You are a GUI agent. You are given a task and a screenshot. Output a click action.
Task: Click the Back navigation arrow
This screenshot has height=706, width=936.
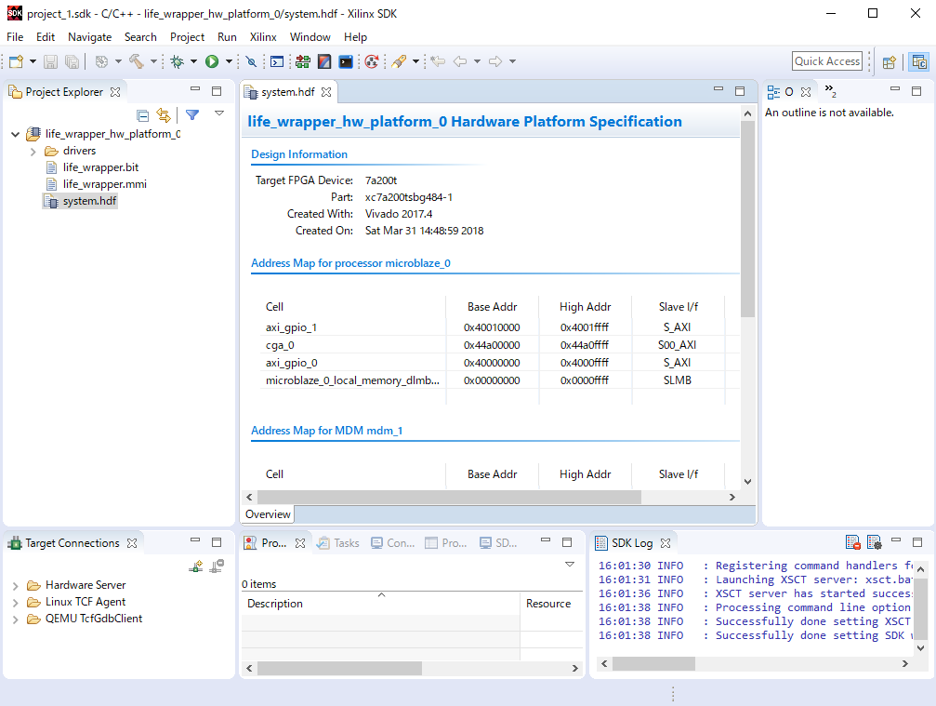pos(460,61)
